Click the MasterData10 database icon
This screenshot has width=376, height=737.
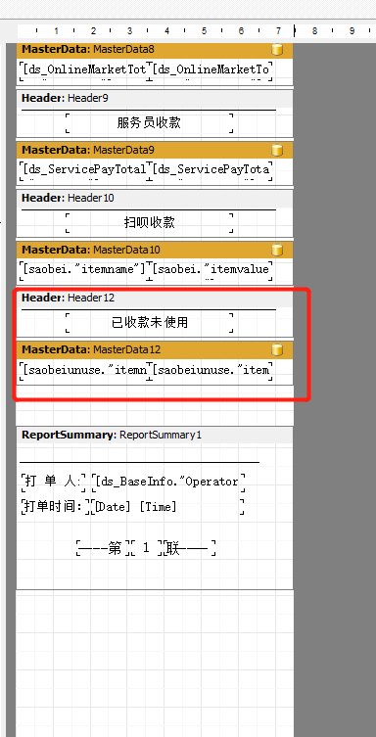277,250
